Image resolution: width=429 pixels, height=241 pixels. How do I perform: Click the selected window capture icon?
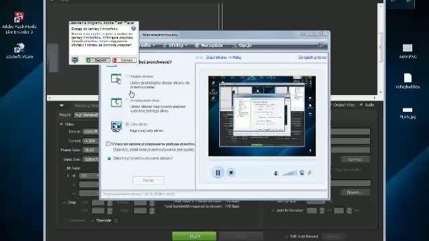[116, 102]
